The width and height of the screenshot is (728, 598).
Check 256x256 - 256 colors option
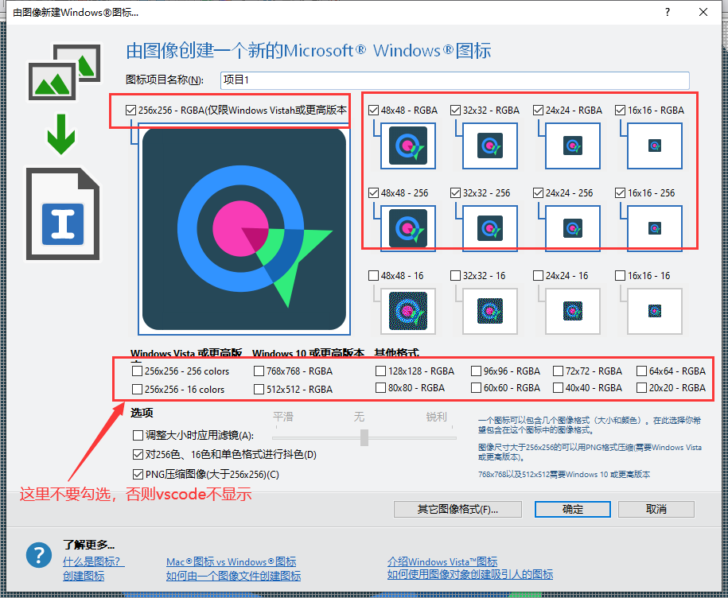tap(137, 371)
